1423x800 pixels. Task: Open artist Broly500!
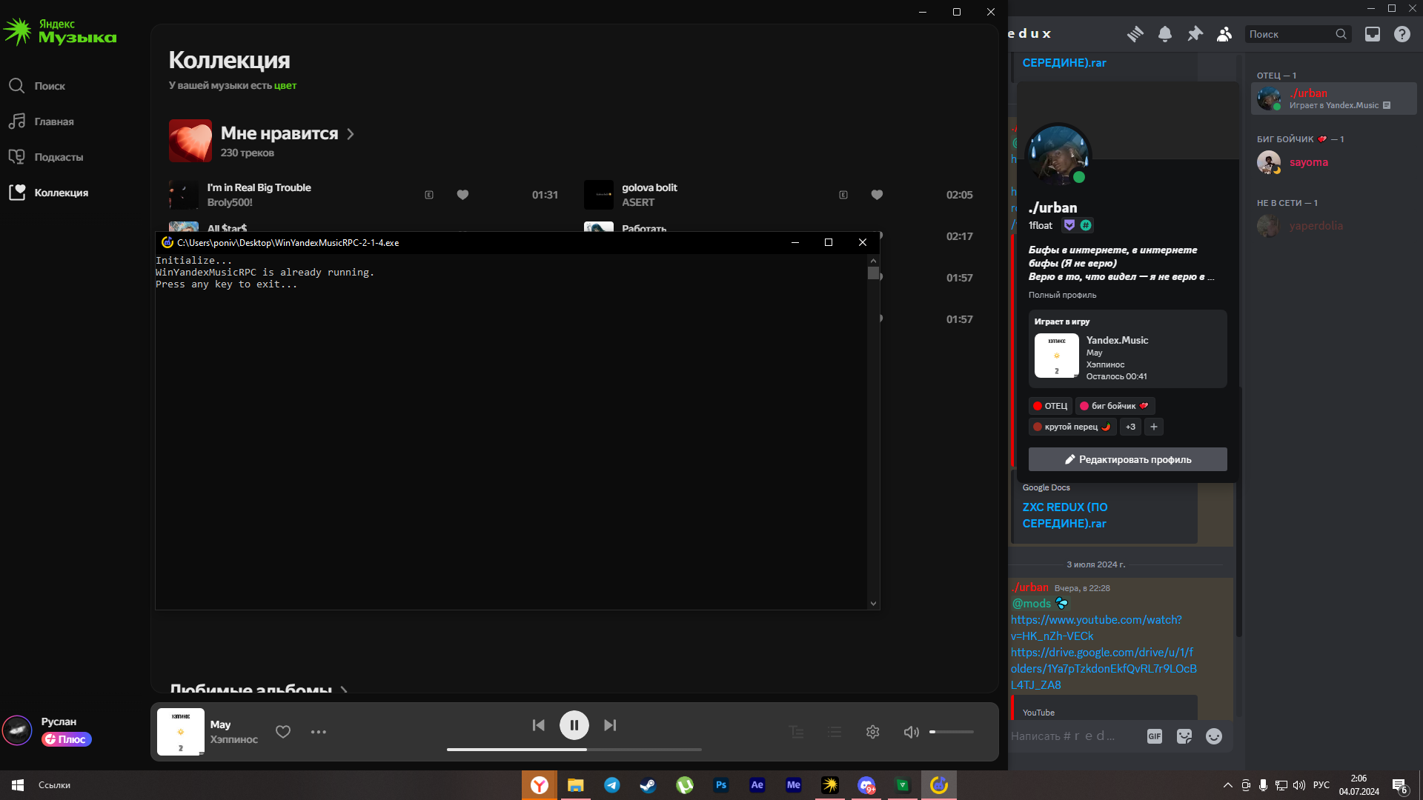[230, 202]
